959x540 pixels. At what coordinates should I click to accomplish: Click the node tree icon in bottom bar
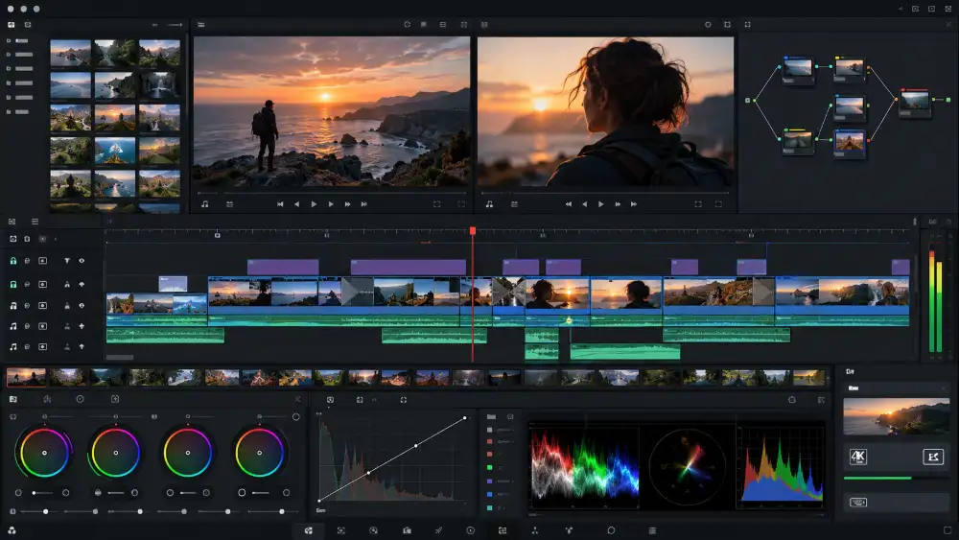click(x=534, y=530)
